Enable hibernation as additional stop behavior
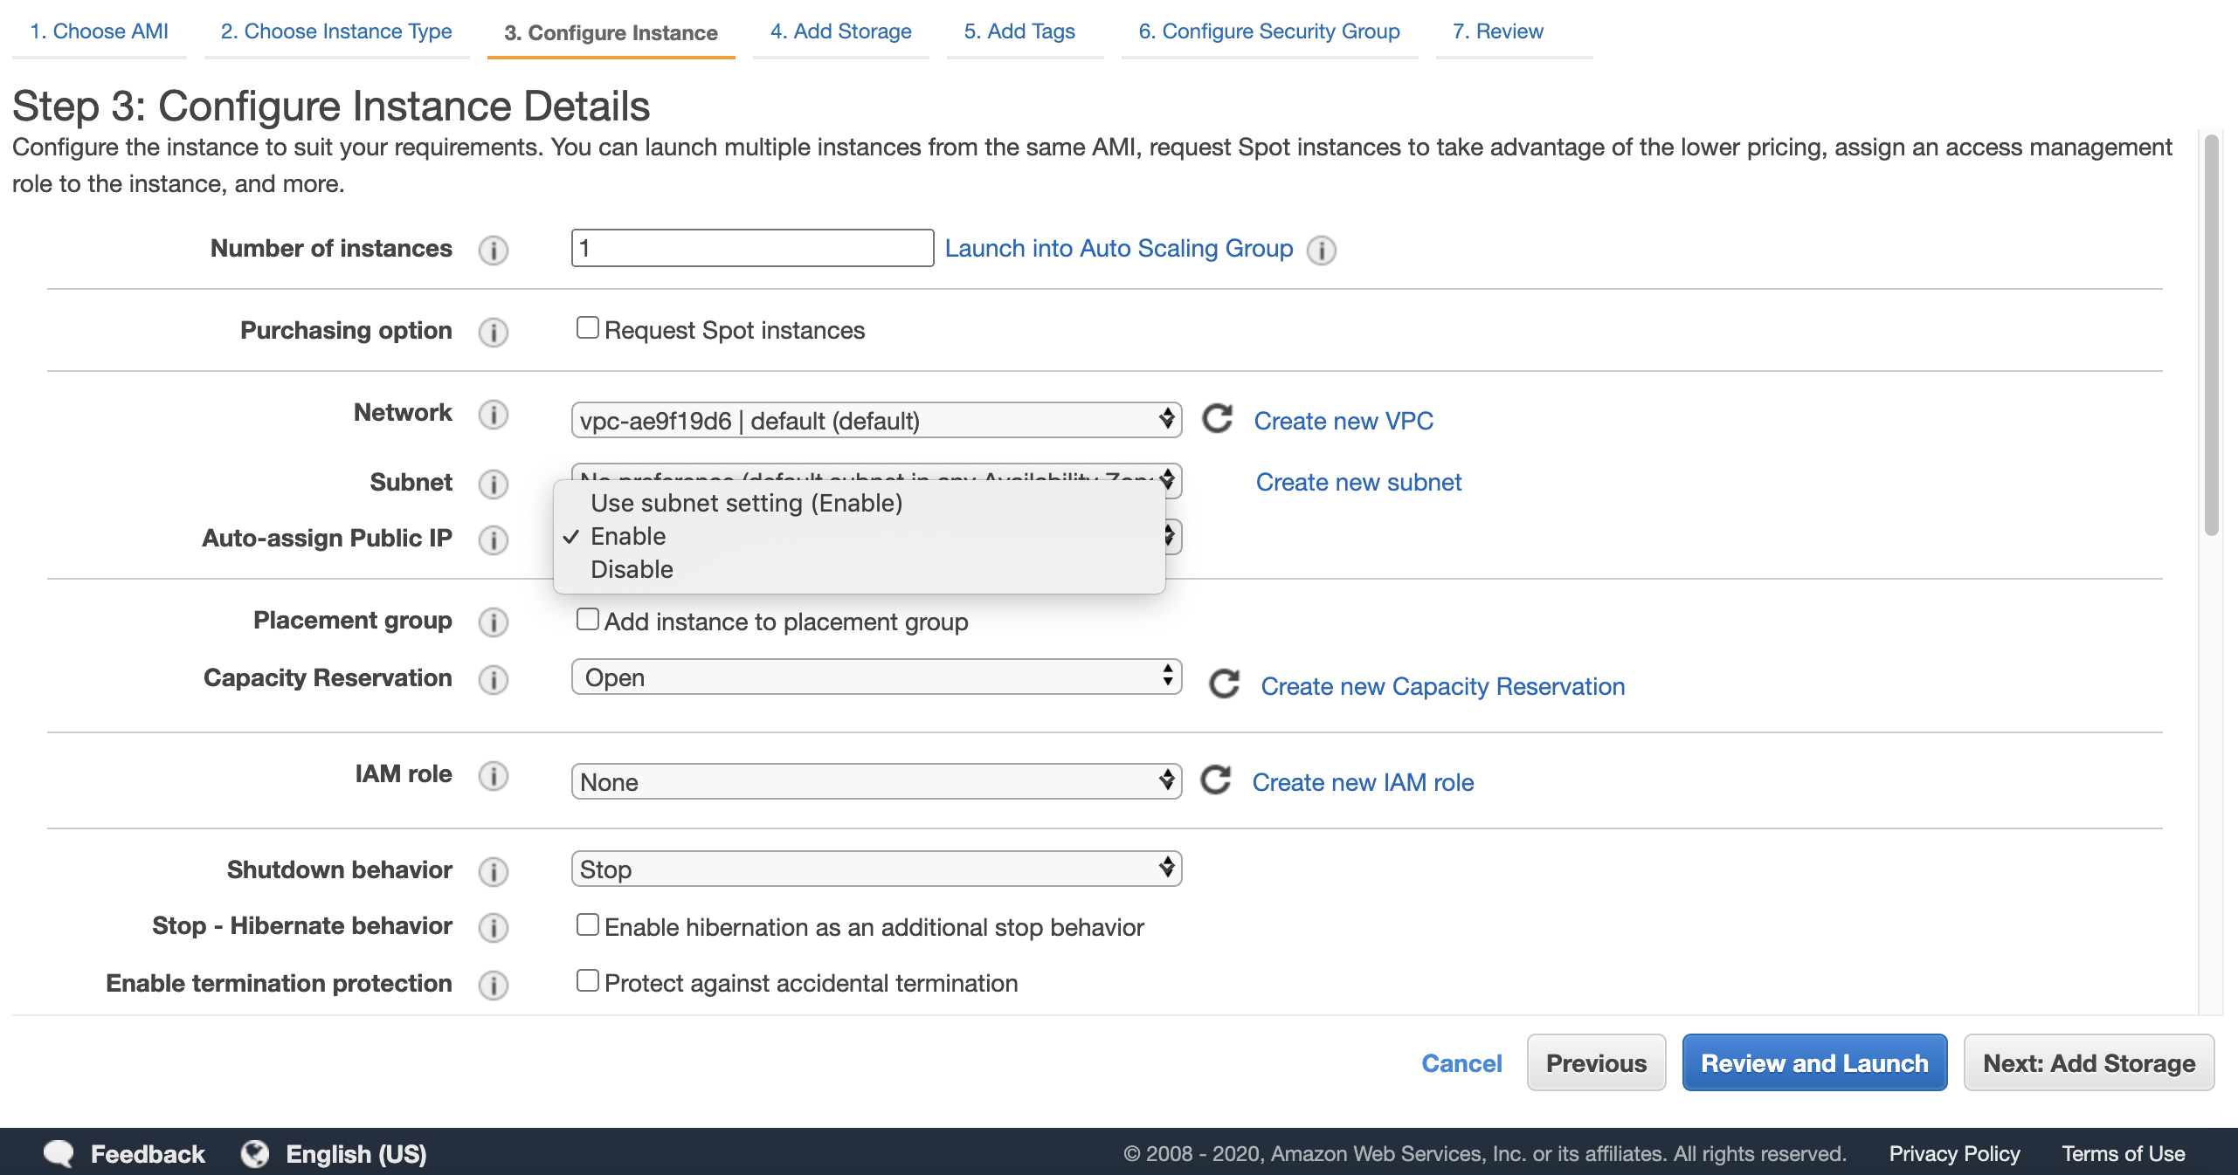This screenshot has width=2238, height=1175. (587, 924)
